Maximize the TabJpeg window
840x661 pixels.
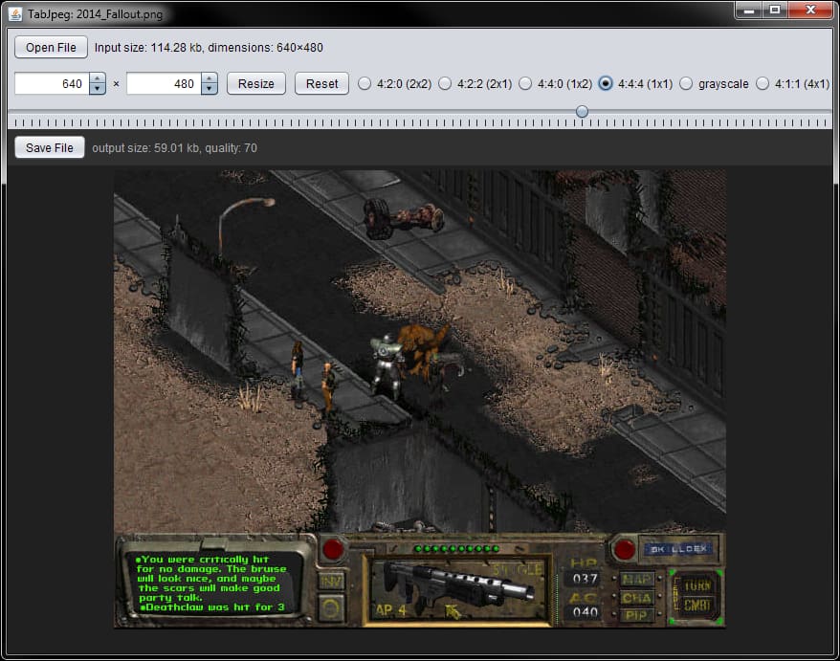coord(775,10)
